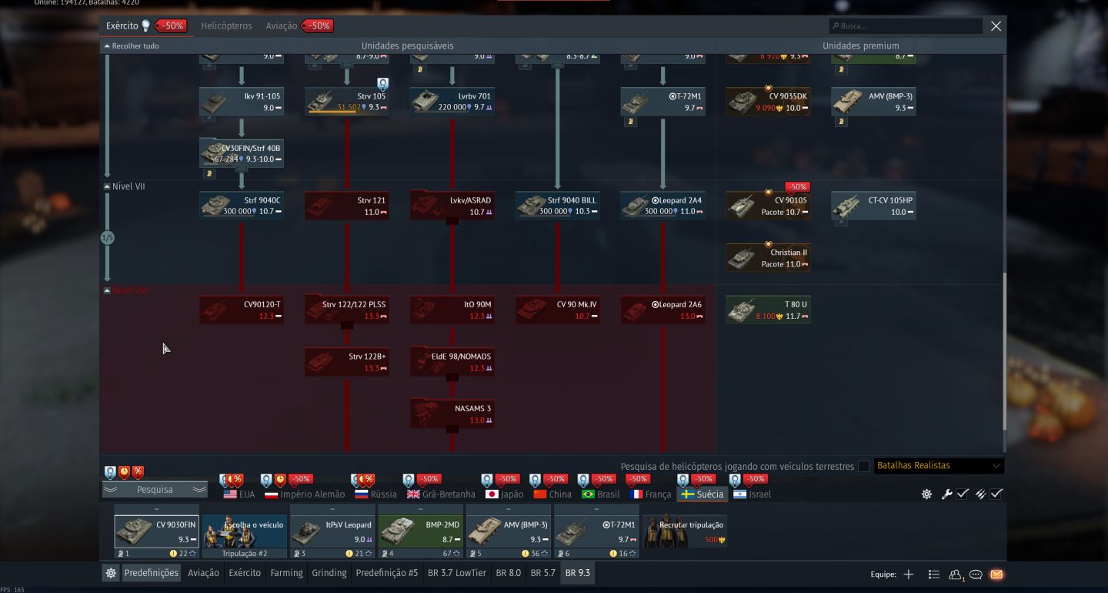Select the BMP-2MD crew slot
The height and width of the screenshot is (593, 1108).
420,531
